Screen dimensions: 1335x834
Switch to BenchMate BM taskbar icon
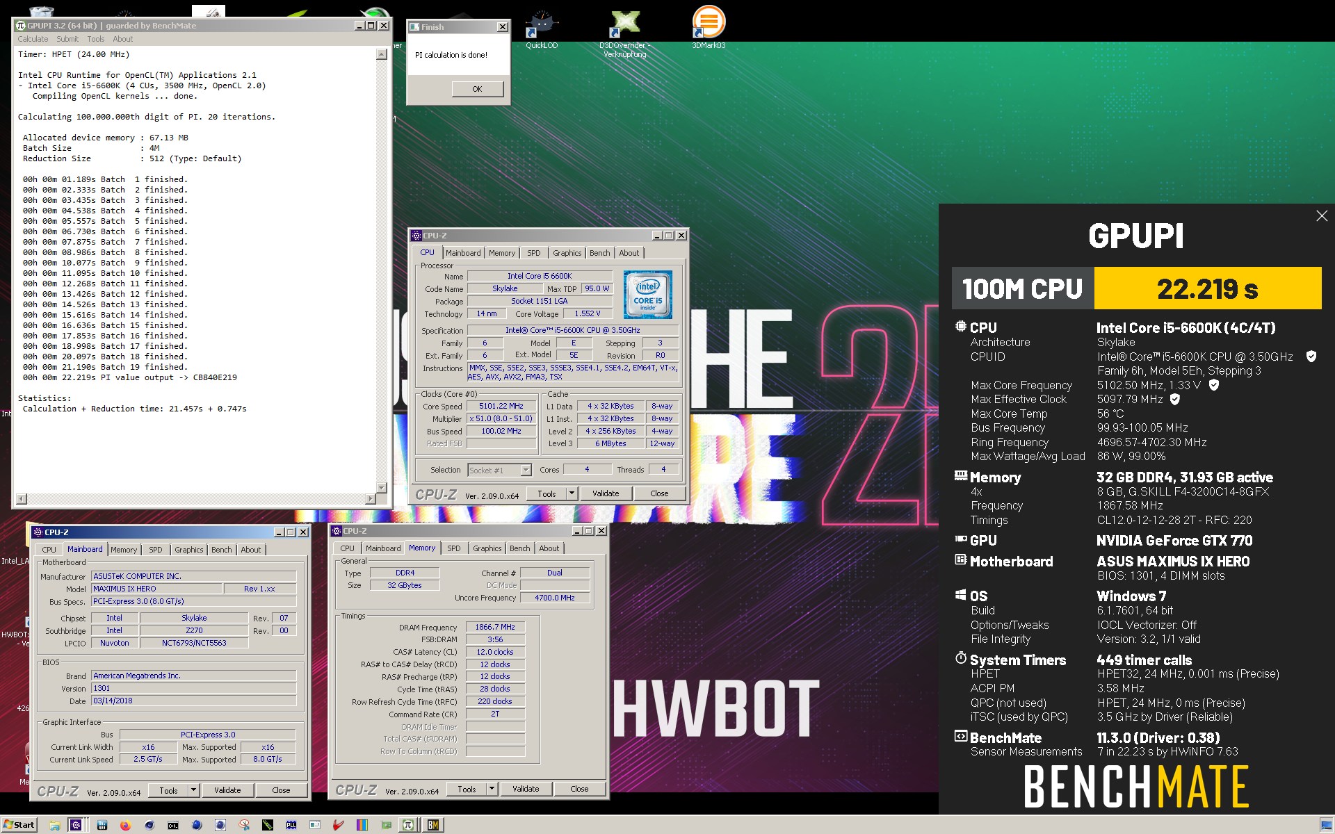(432, 825)
